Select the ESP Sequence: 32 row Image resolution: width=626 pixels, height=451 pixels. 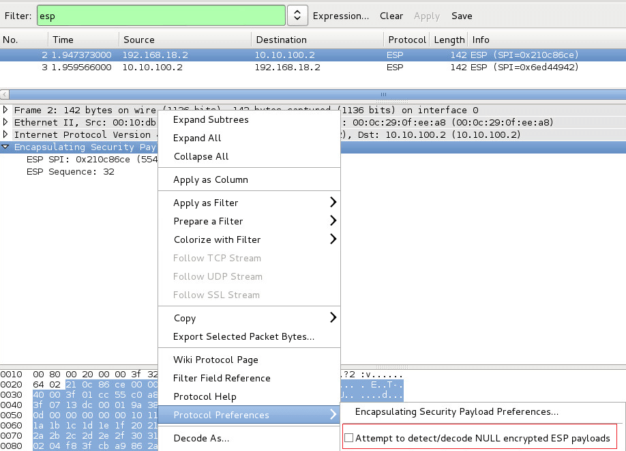pyautogui.click(x=70, y=172)
